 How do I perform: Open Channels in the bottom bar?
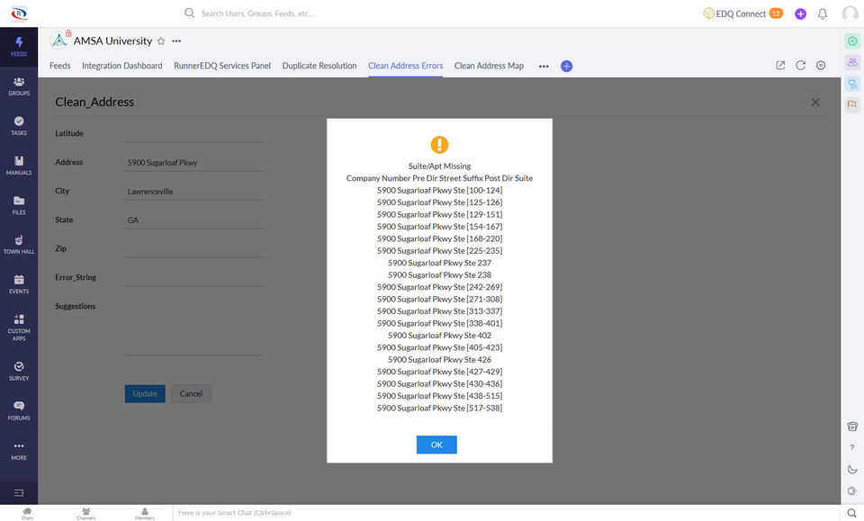[x=86, y=513]
